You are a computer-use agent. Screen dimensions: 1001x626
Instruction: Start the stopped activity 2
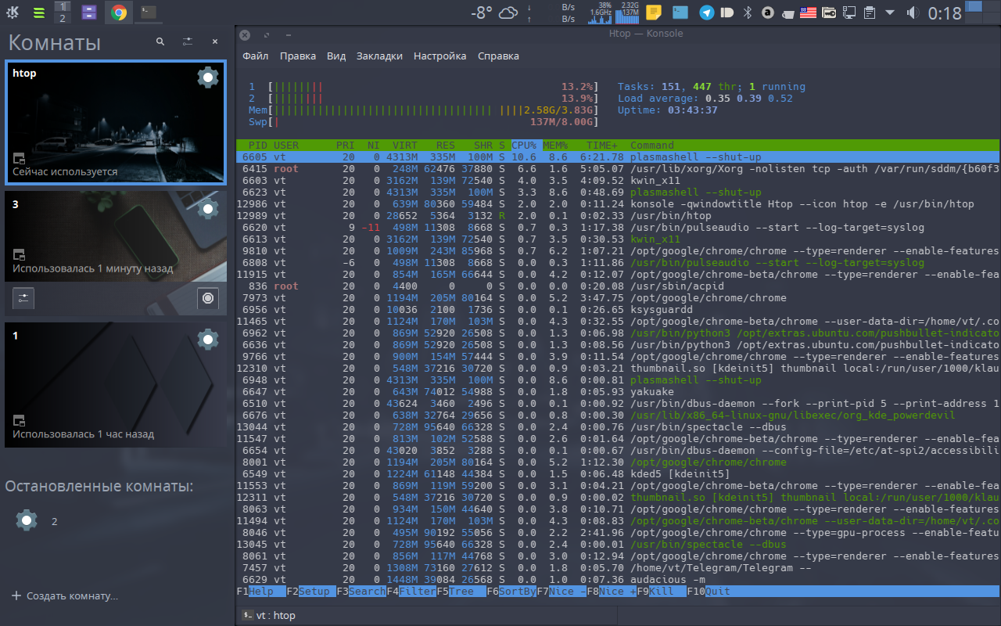[27, 520]
